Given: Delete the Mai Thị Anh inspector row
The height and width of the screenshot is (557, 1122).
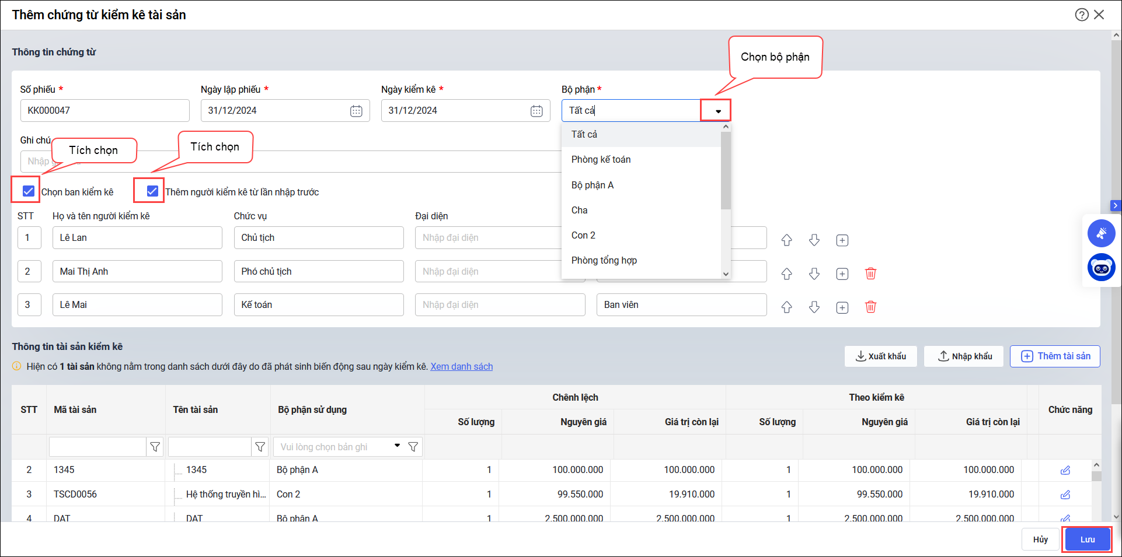Looking at the screenshot, I should 870,274.
